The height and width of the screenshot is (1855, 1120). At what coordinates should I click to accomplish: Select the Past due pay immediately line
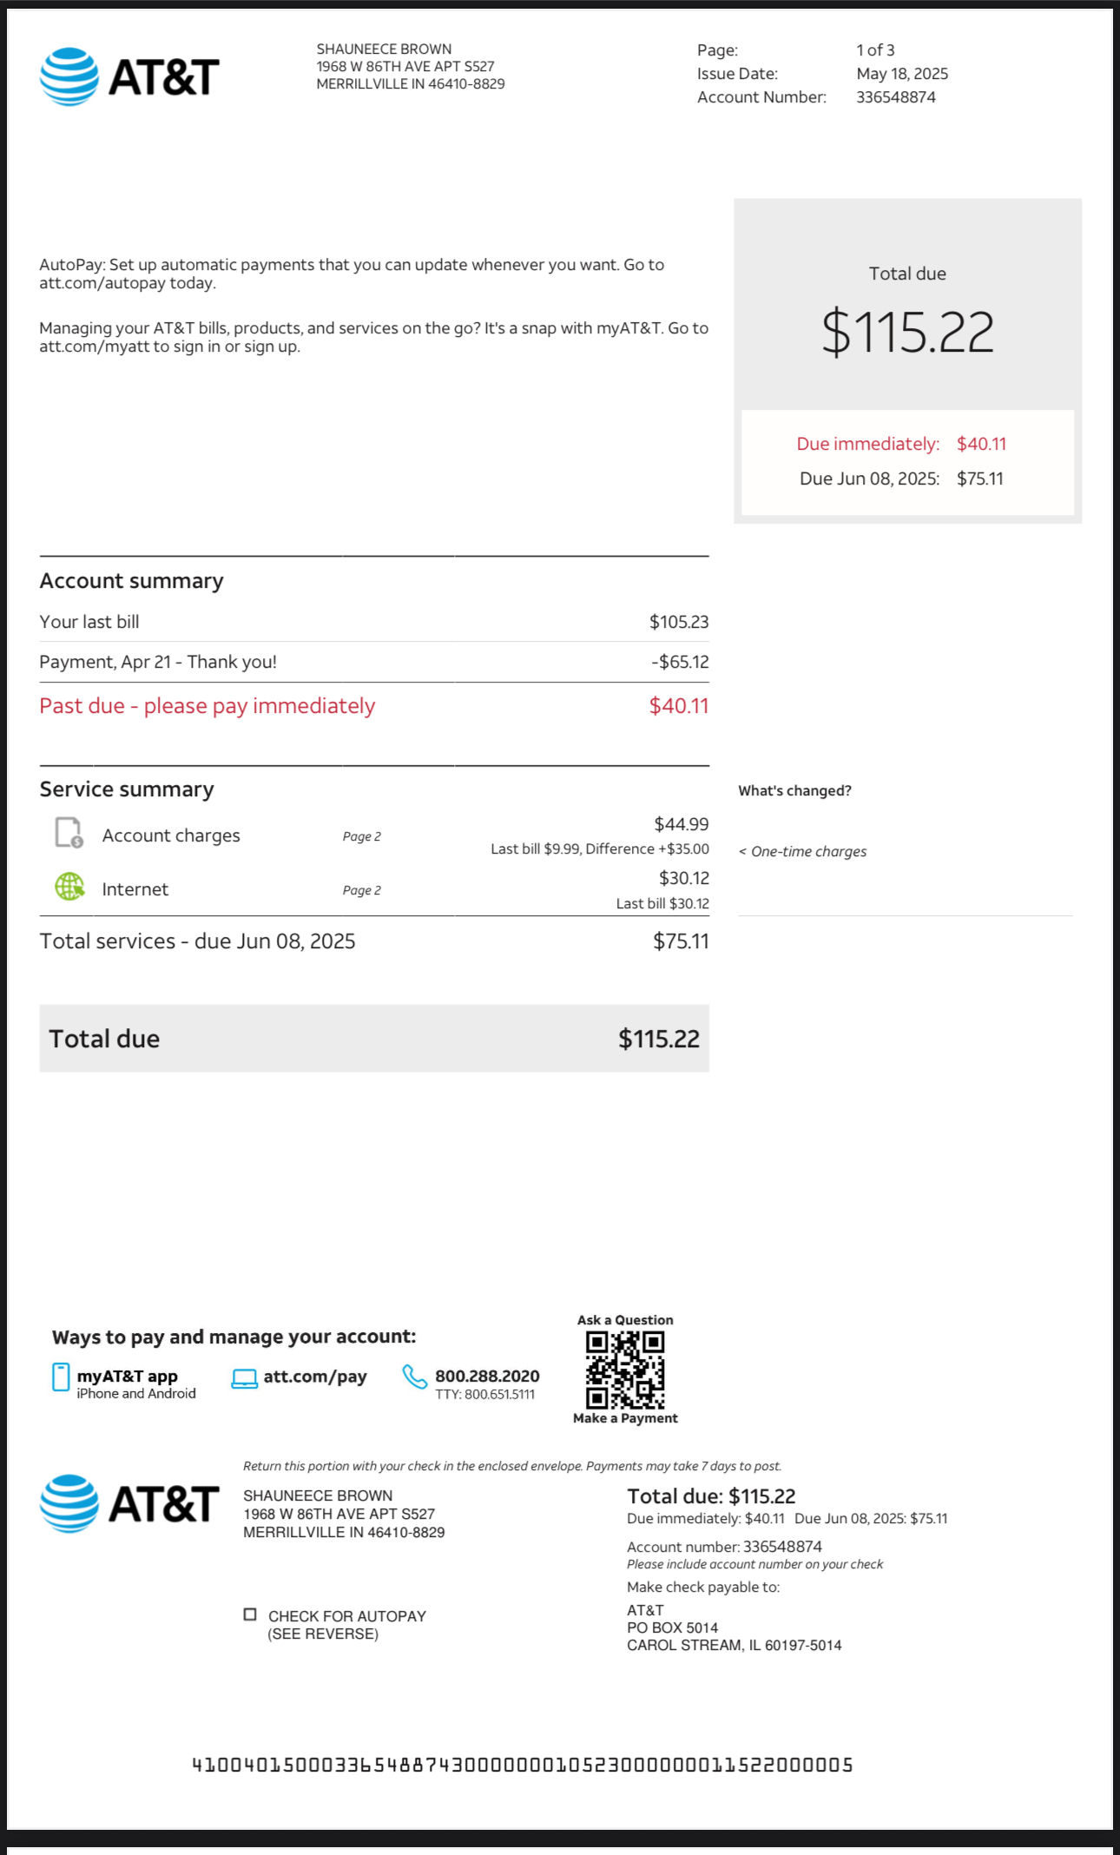tap(208, 706)
